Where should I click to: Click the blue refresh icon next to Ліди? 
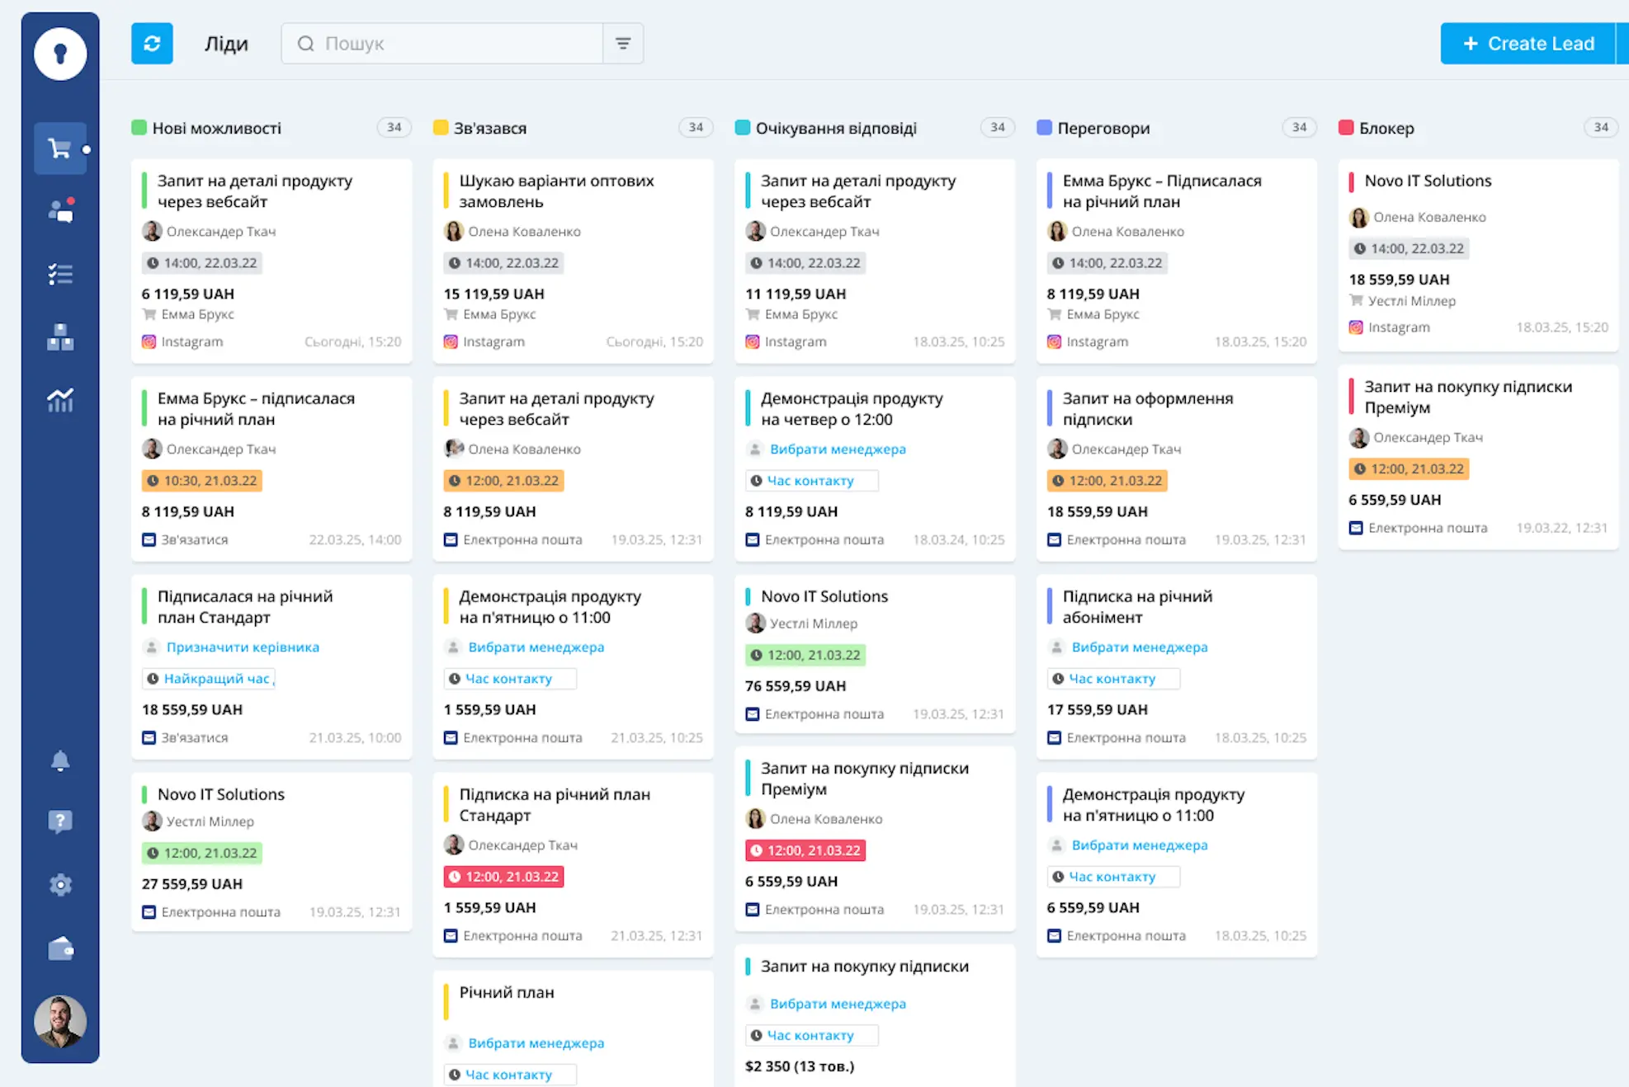152,44
